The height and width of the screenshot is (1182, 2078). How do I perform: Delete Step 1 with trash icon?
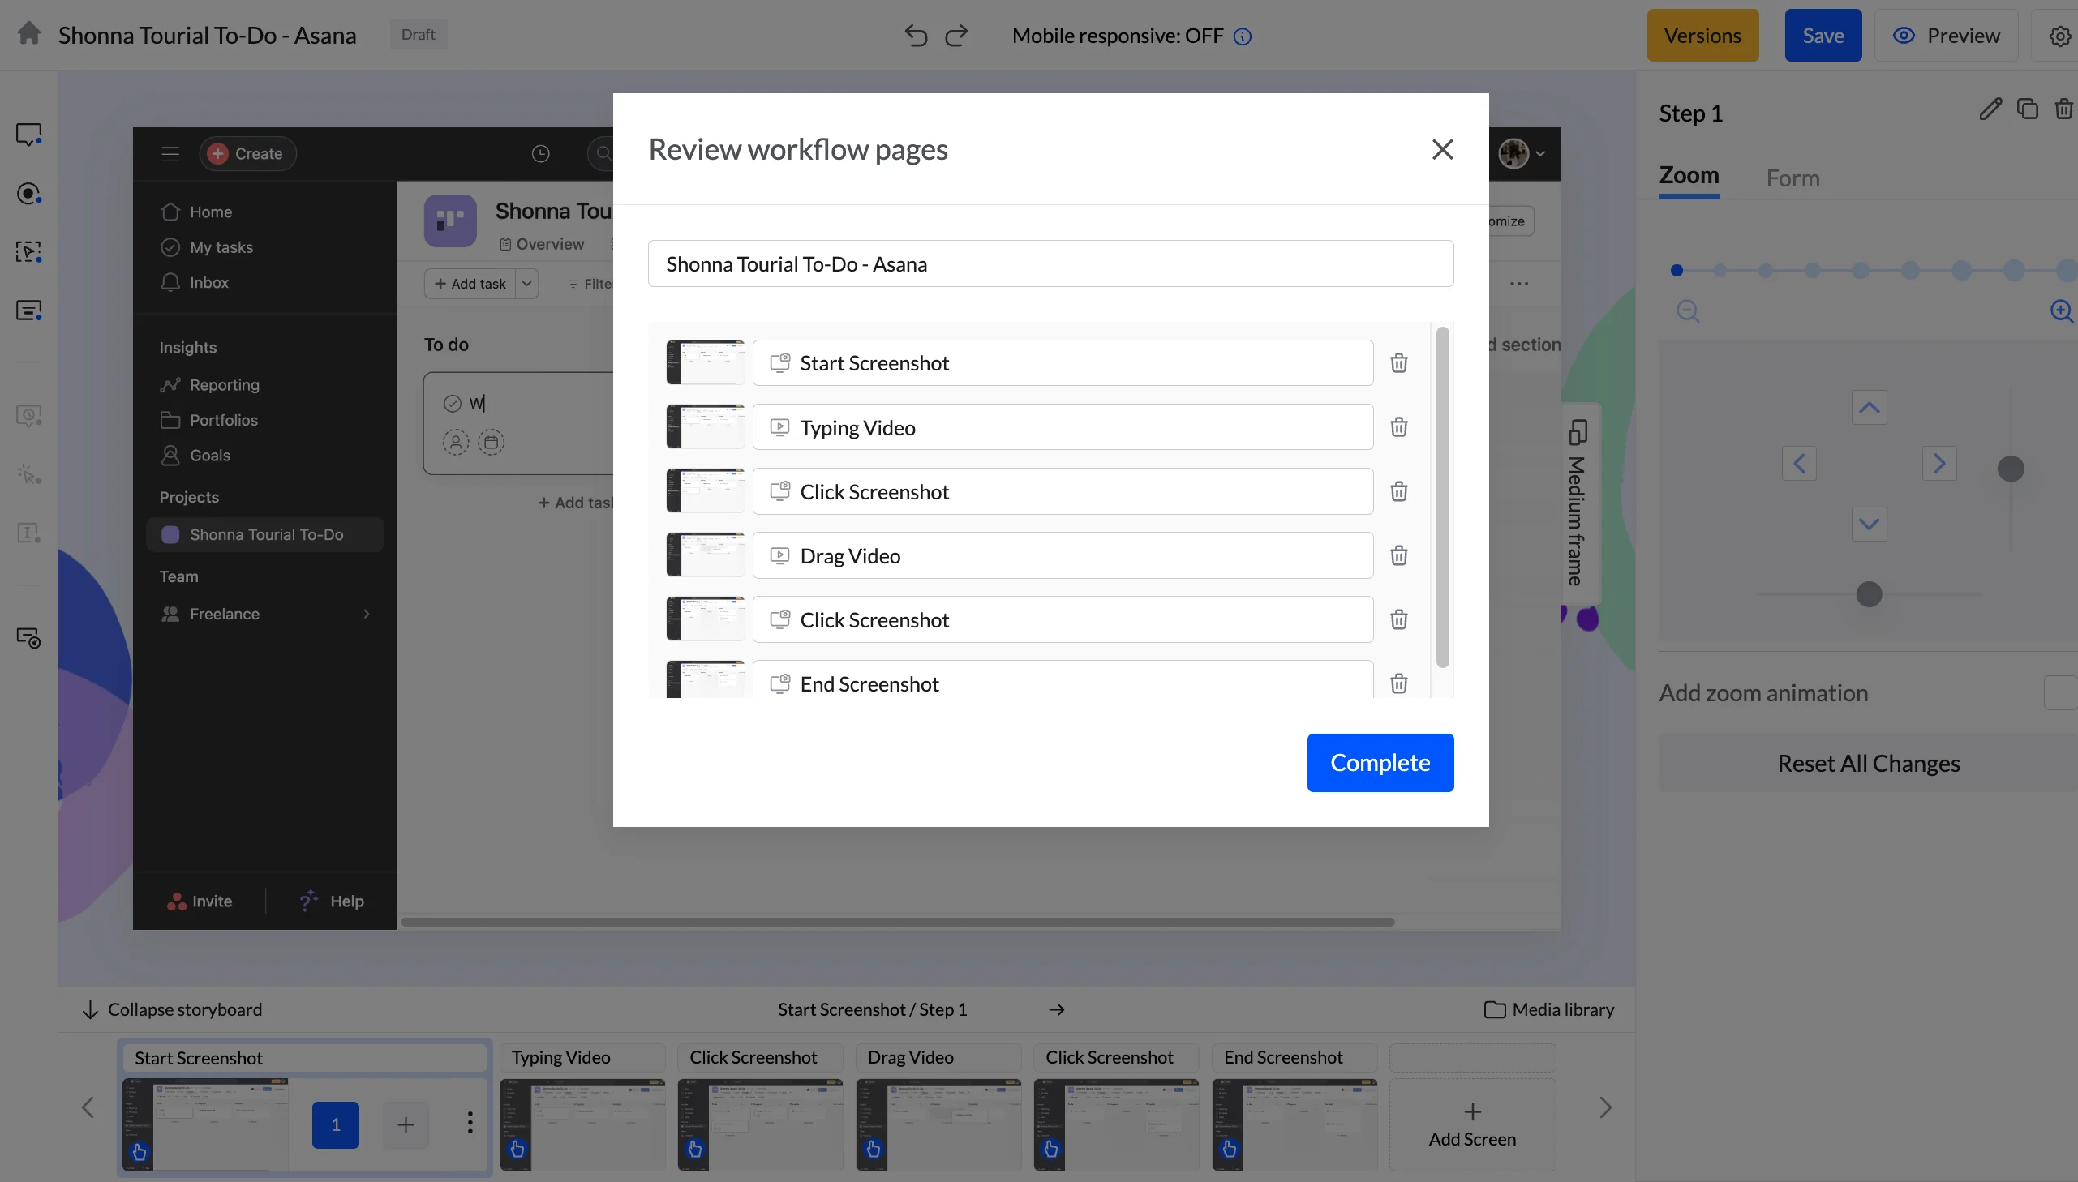(2063, 109)
